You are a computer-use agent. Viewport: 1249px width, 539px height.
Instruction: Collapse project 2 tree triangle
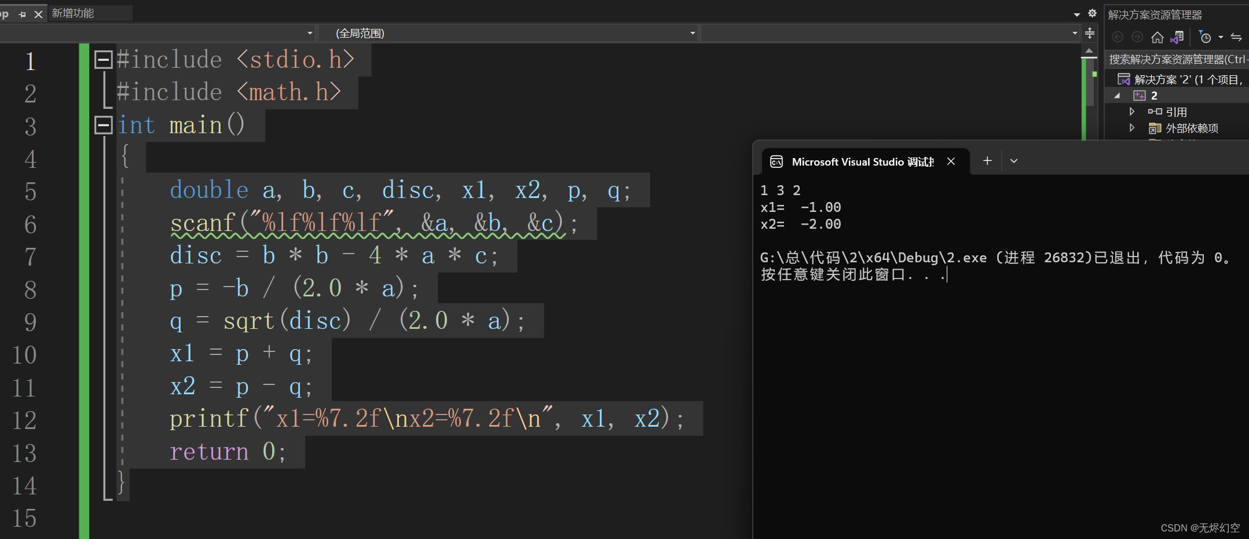pyautogui.click(x=1117, y=96)
